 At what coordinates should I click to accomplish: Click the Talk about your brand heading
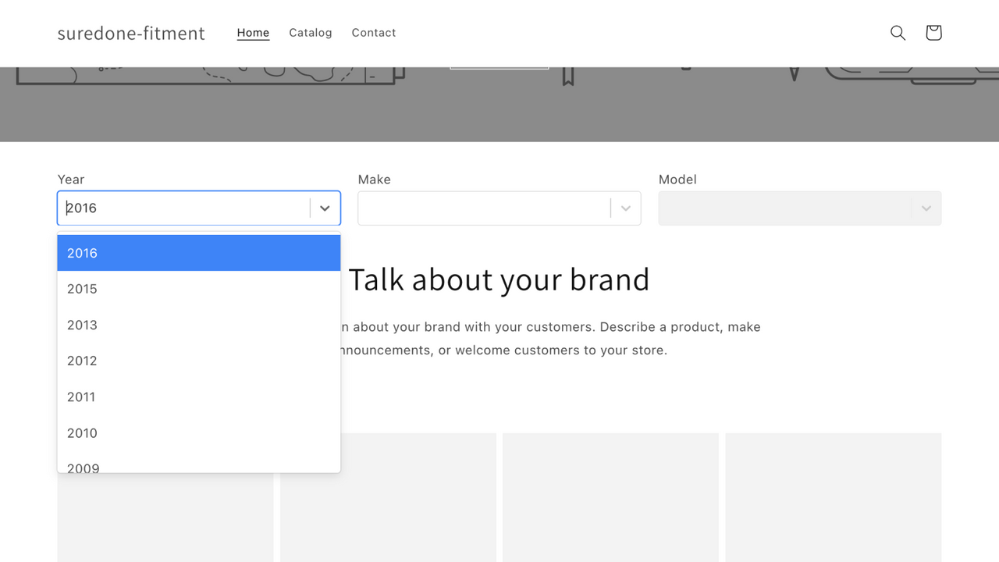coord(499,279)
